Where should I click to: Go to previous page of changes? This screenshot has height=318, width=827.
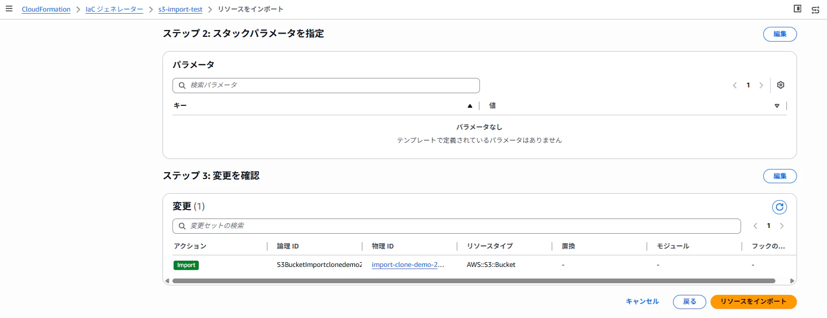click(x=755, y=226)
